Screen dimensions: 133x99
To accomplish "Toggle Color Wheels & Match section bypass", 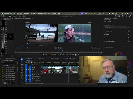I will pyautogui.click(x=129, y=41).
